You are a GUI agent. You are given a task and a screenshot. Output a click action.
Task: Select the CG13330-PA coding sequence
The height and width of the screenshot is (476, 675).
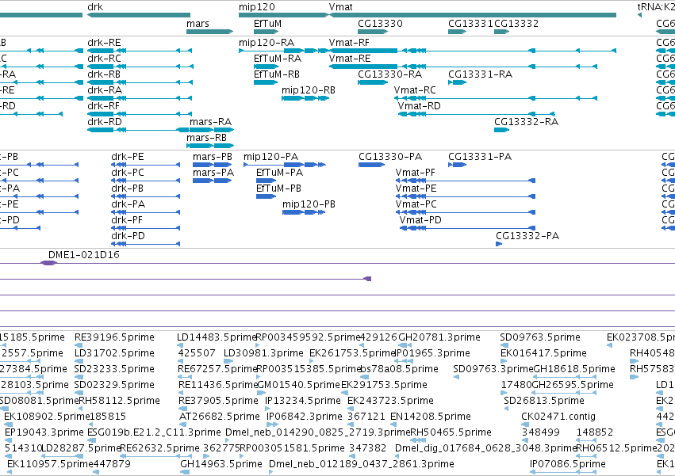tap(371, 165)
